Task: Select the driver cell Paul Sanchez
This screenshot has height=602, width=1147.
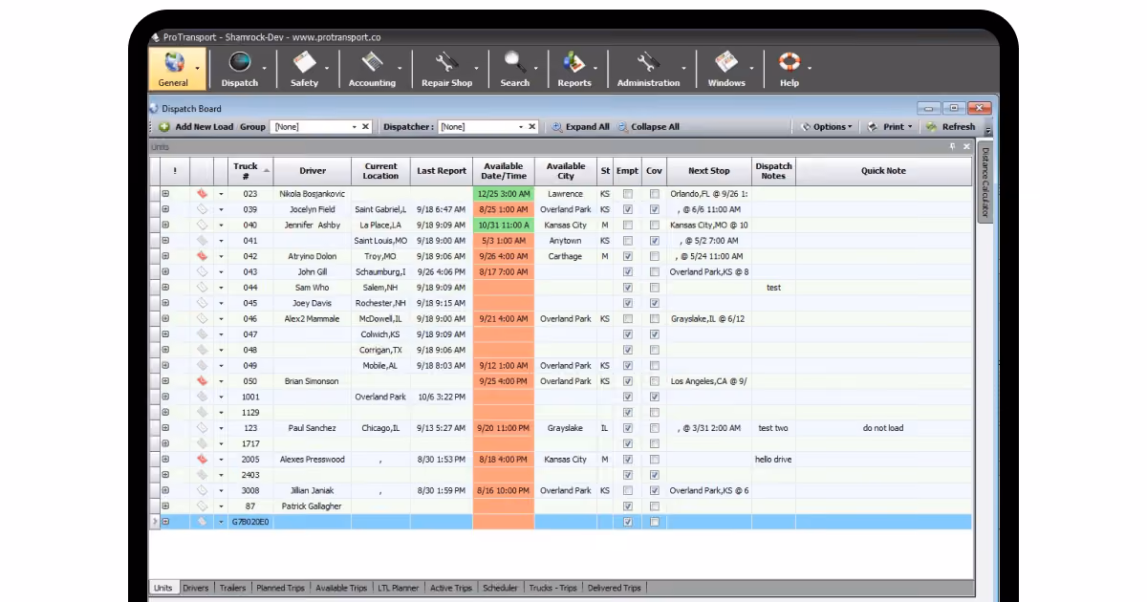Action: click(313, 428)
